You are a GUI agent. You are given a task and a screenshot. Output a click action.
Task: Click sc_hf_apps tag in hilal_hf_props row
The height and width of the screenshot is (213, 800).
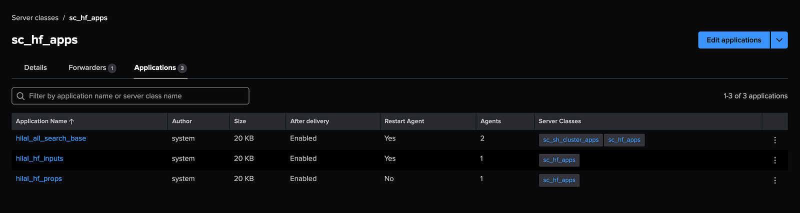(x=559, y=180)
